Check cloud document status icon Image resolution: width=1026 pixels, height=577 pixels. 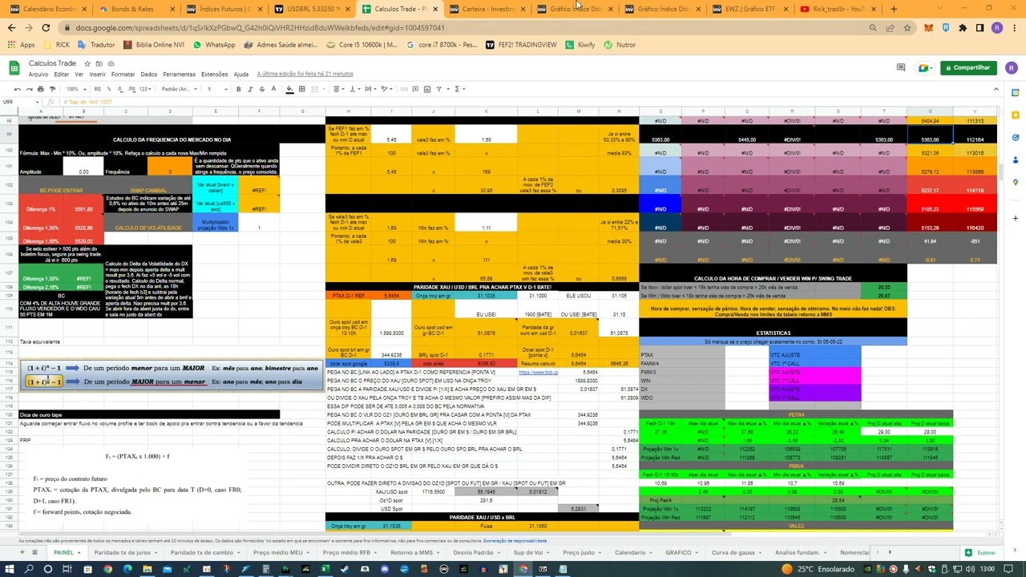111,63
